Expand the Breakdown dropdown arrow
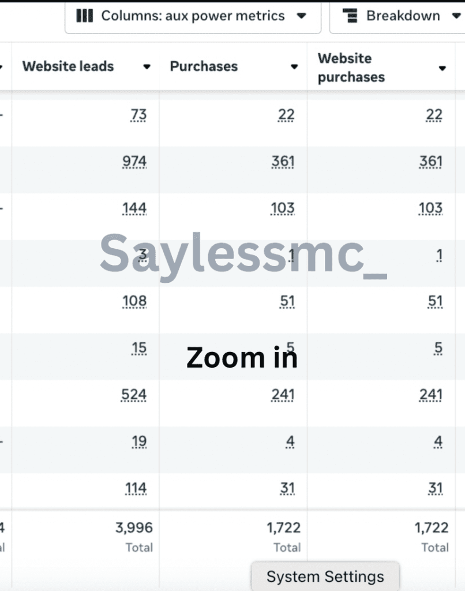The height and width of the screenshot is (591, 465). click(456, 16)
